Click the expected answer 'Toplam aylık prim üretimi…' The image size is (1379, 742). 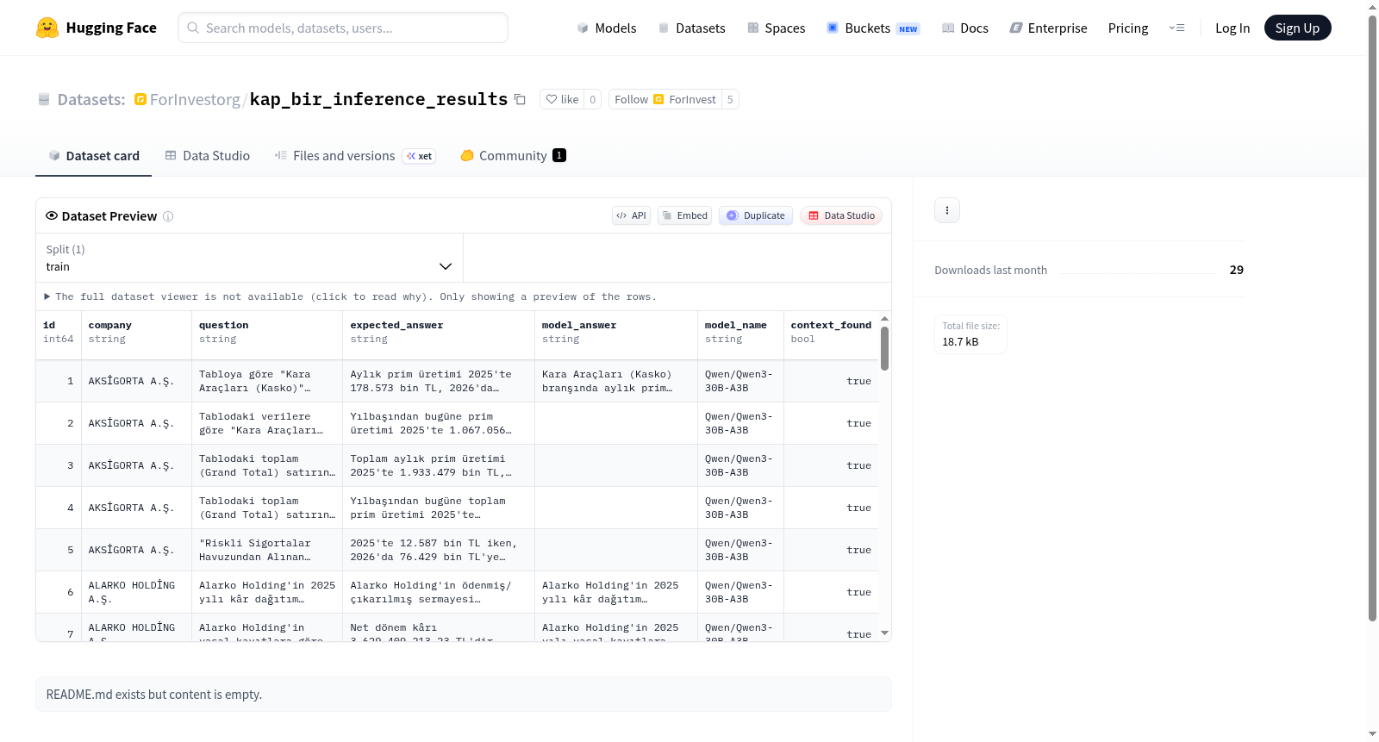439,465
